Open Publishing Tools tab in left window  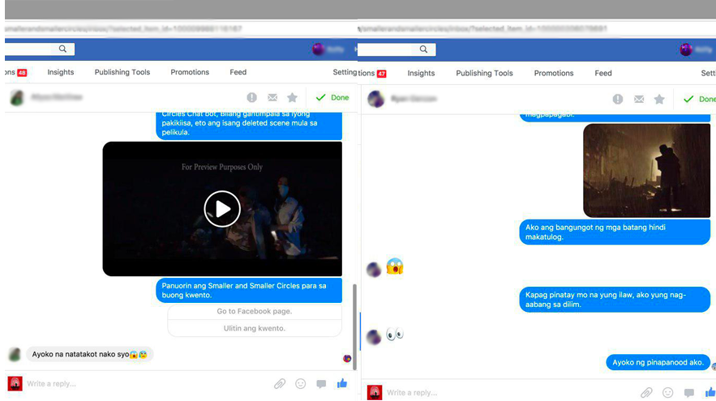point(122,72)
